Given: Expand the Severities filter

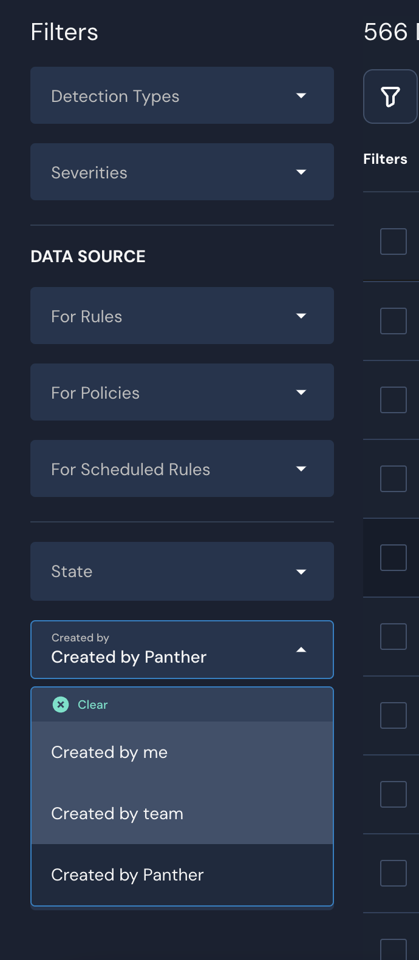Looking at the screenshot, I should click(182, 172).
